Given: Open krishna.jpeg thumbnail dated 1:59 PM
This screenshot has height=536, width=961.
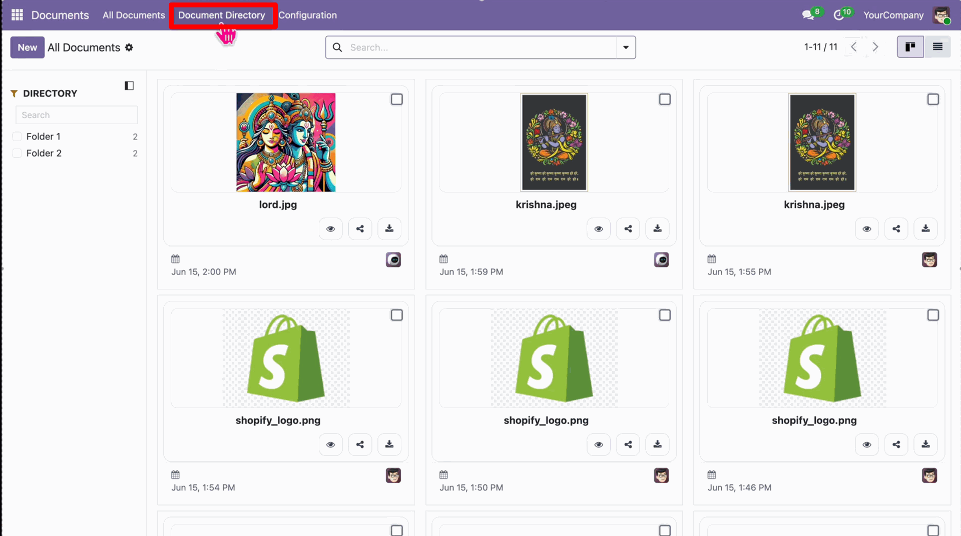Looking at the screenshot, I should tap(554, 142).
